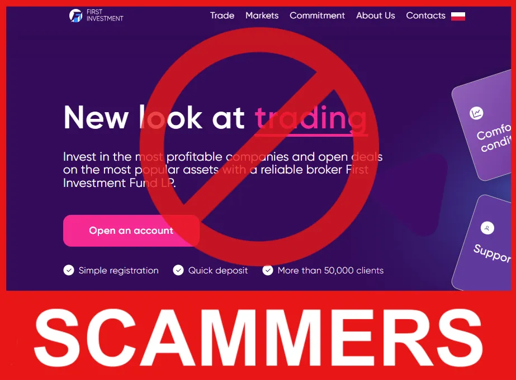This screenshot has height=380, width=516.
Task: Click the underlined word trading
Action: tap(311, 119)
